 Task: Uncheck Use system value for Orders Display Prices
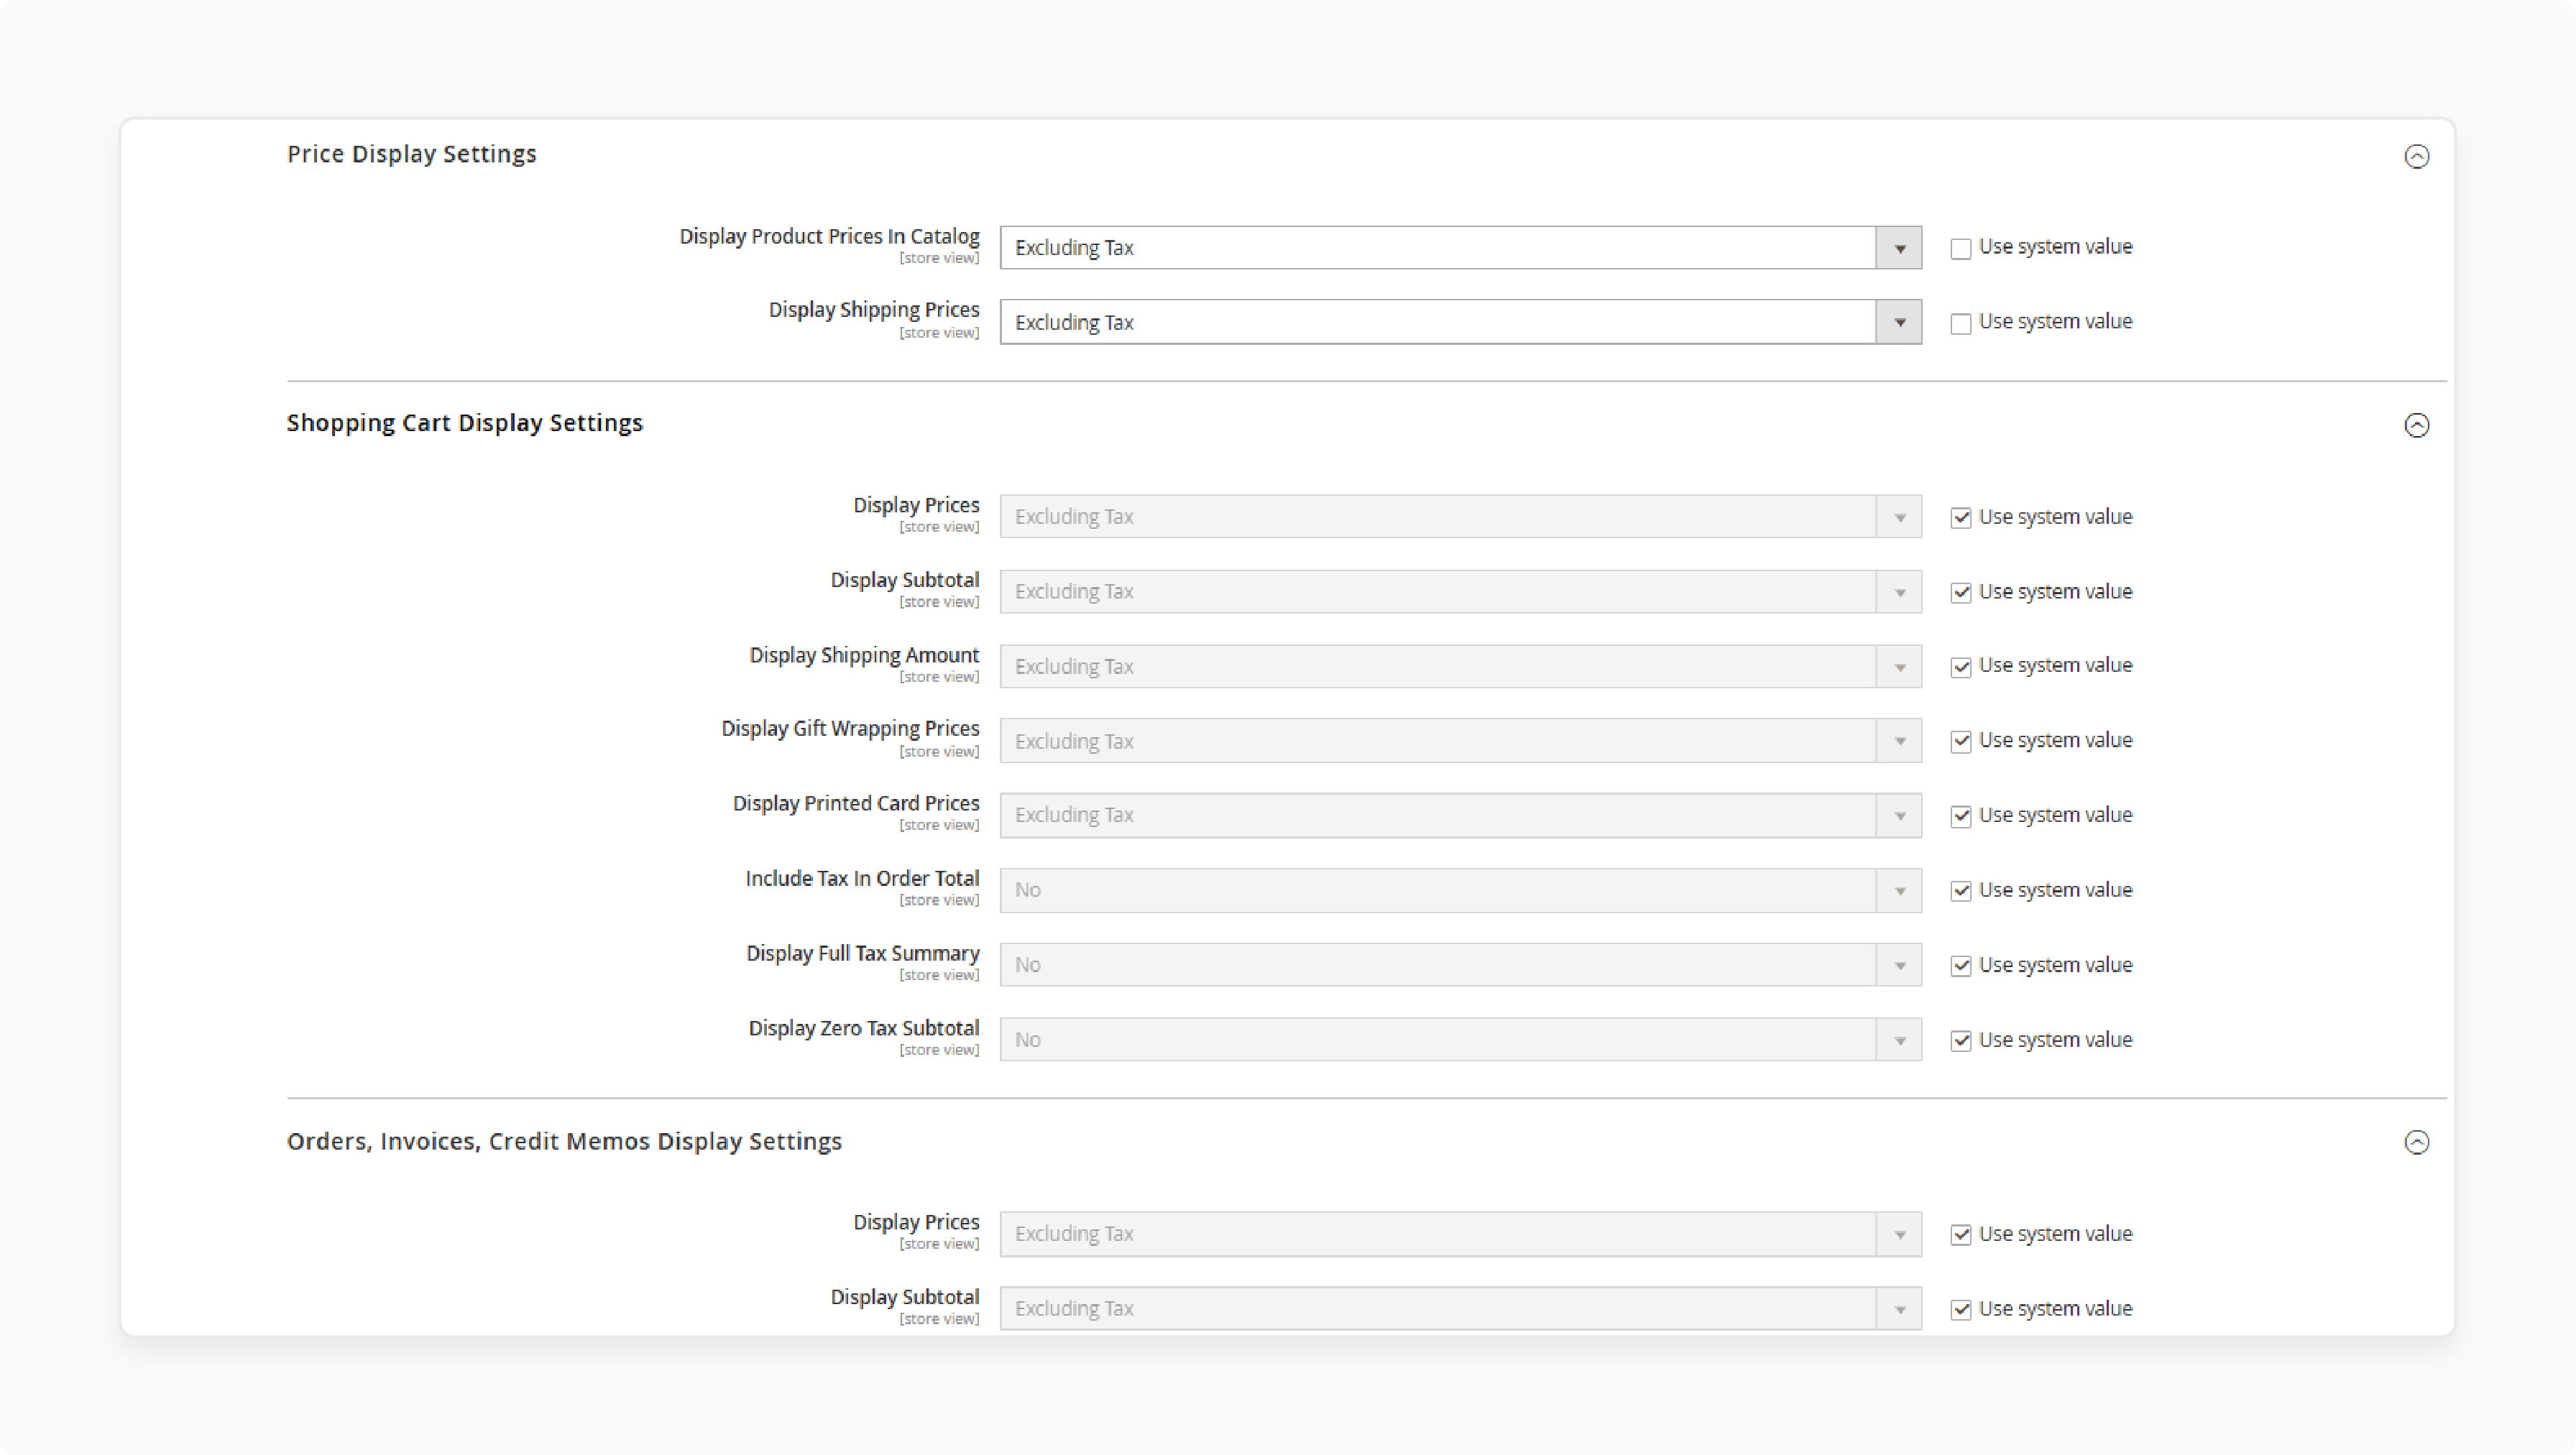tap(1960, 1235)
